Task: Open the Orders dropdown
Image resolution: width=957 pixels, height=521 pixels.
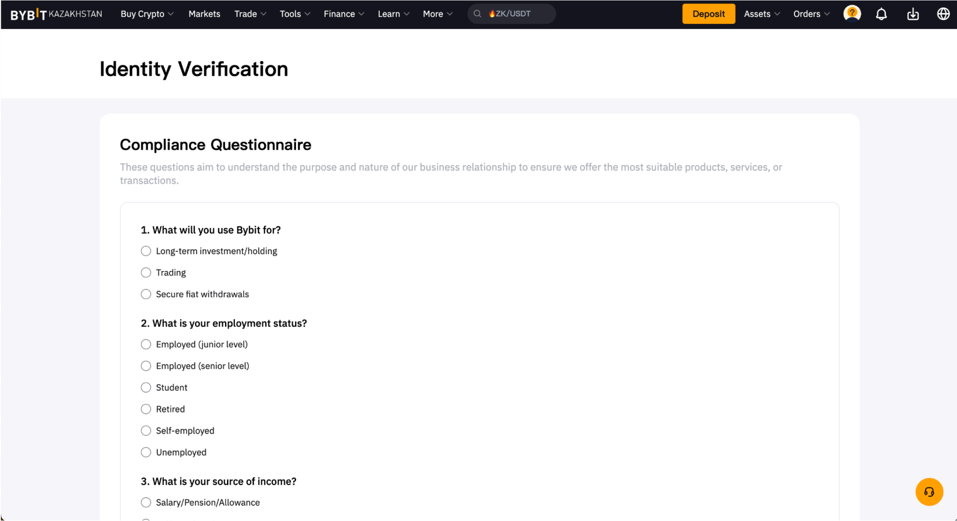Action: coord(811,14)
